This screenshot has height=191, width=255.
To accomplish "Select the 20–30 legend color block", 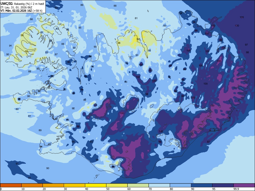I will coord(53,185).
